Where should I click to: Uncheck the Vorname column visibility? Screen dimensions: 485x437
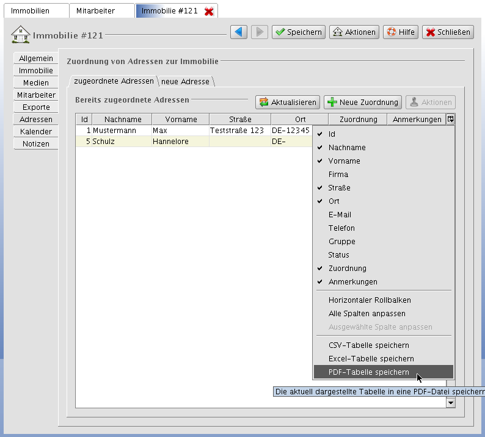pyautogui.click(x=344, y=161)
